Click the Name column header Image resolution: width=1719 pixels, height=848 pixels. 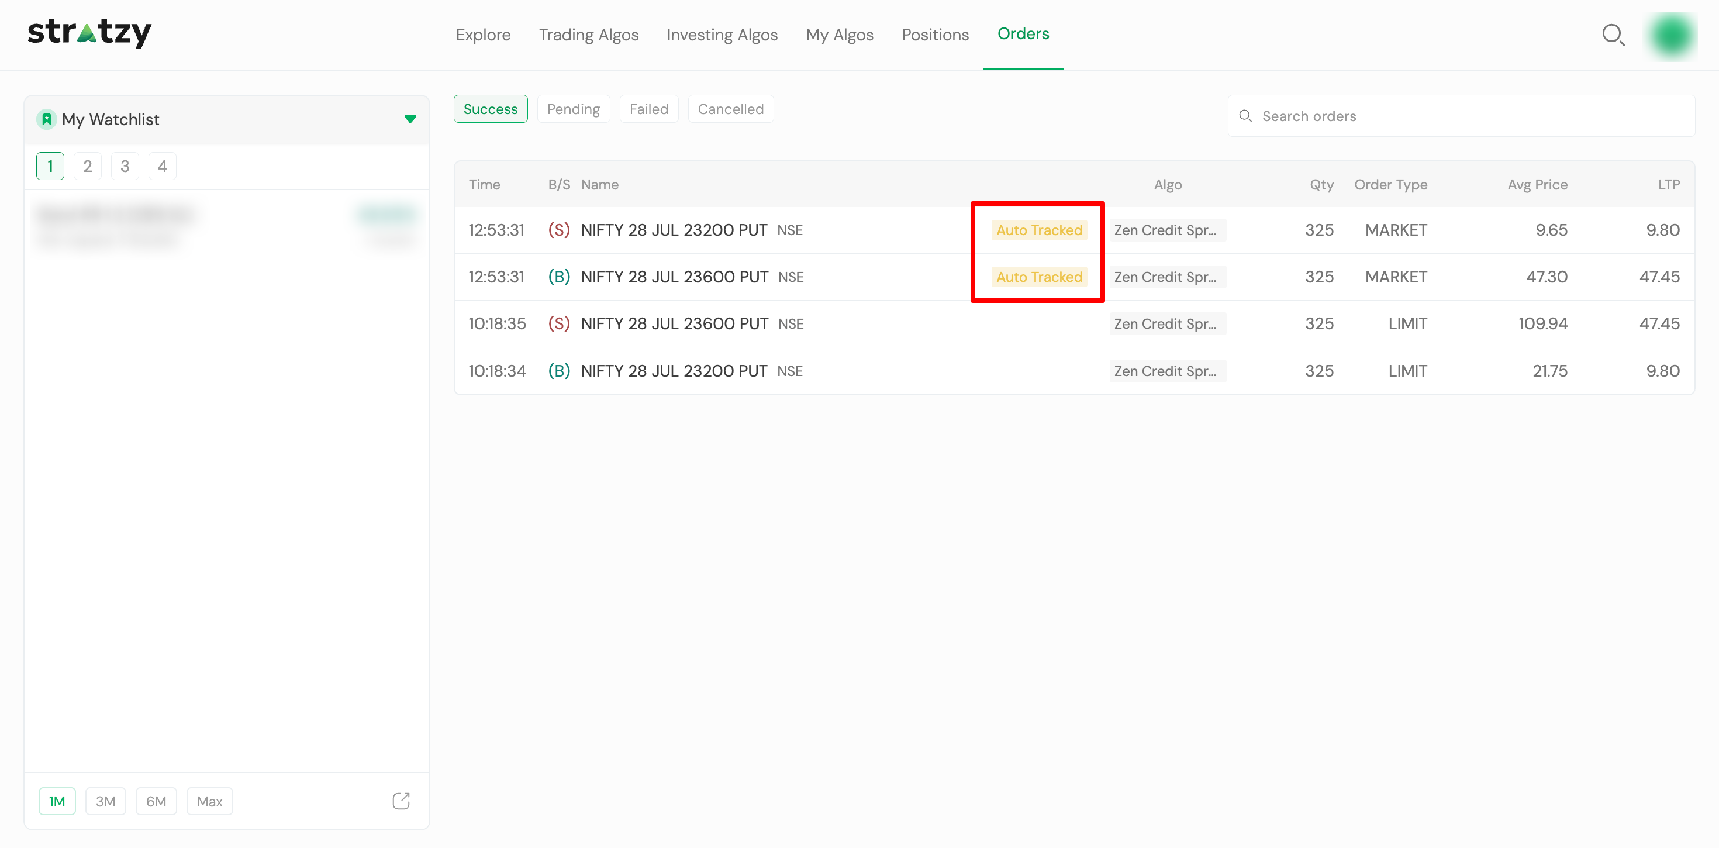pyautogui.click(x=599, y=184)
